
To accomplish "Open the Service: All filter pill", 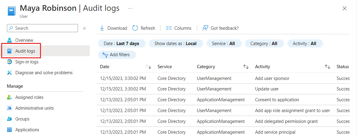I will pos(223,44).
